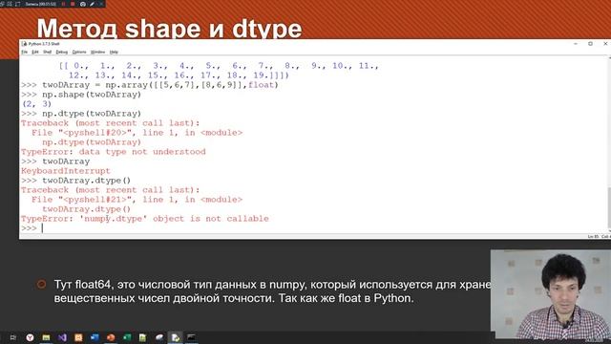The width and height of the screenshot is (611, 344).
Task: Open the Help menu in Python Shell
Action: coord(114,52)
